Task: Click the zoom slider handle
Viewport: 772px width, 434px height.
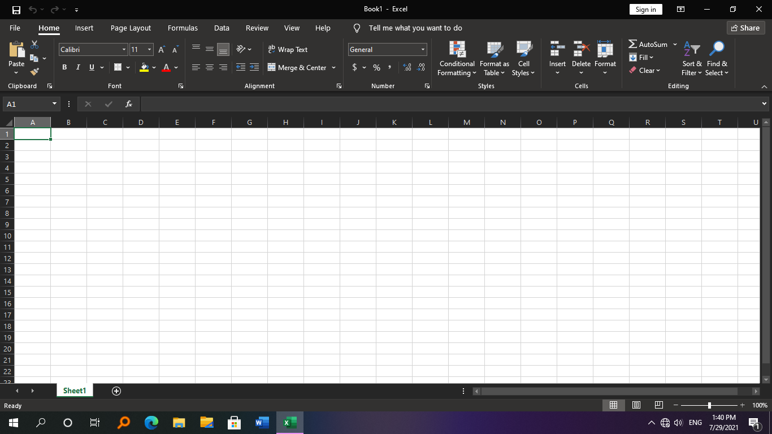Action: click(x=709, y=405)
